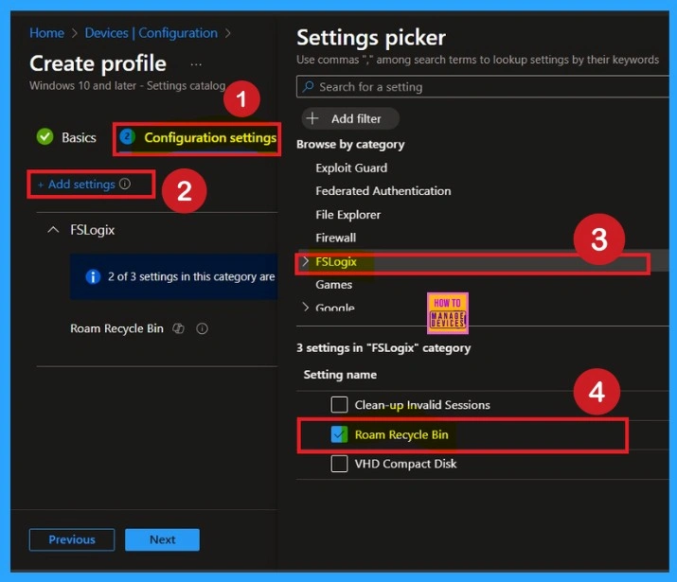Open the ellipsis menu beside Create profile
This screenshot has width=677, height=582.
click(196, 64)
